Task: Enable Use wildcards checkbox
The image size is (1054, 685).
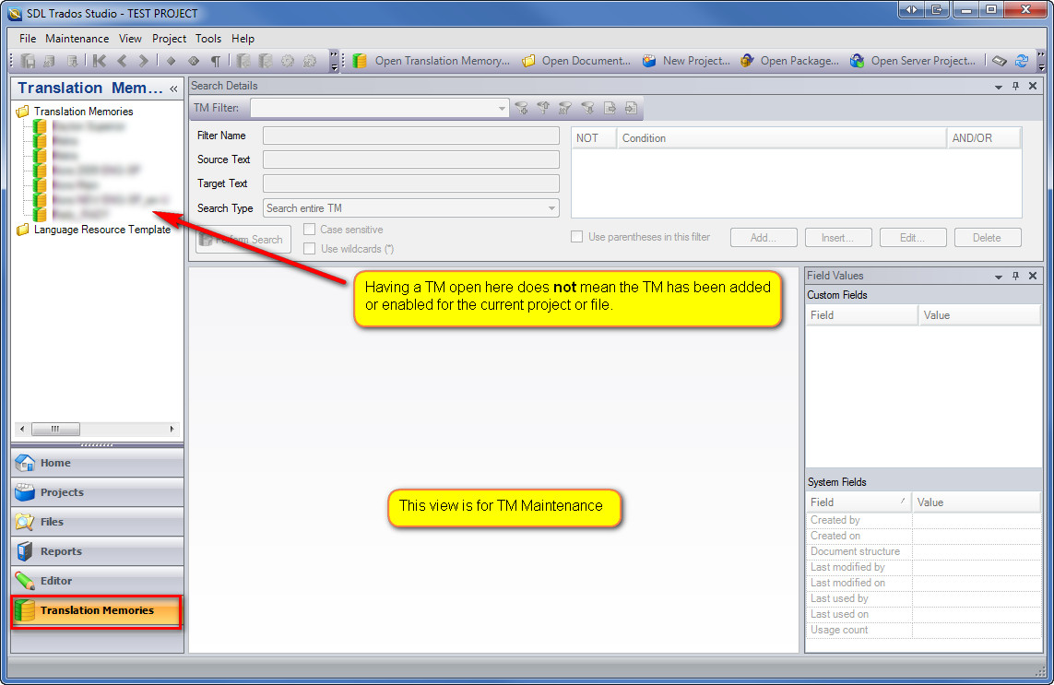Action: tap(309, 249)
